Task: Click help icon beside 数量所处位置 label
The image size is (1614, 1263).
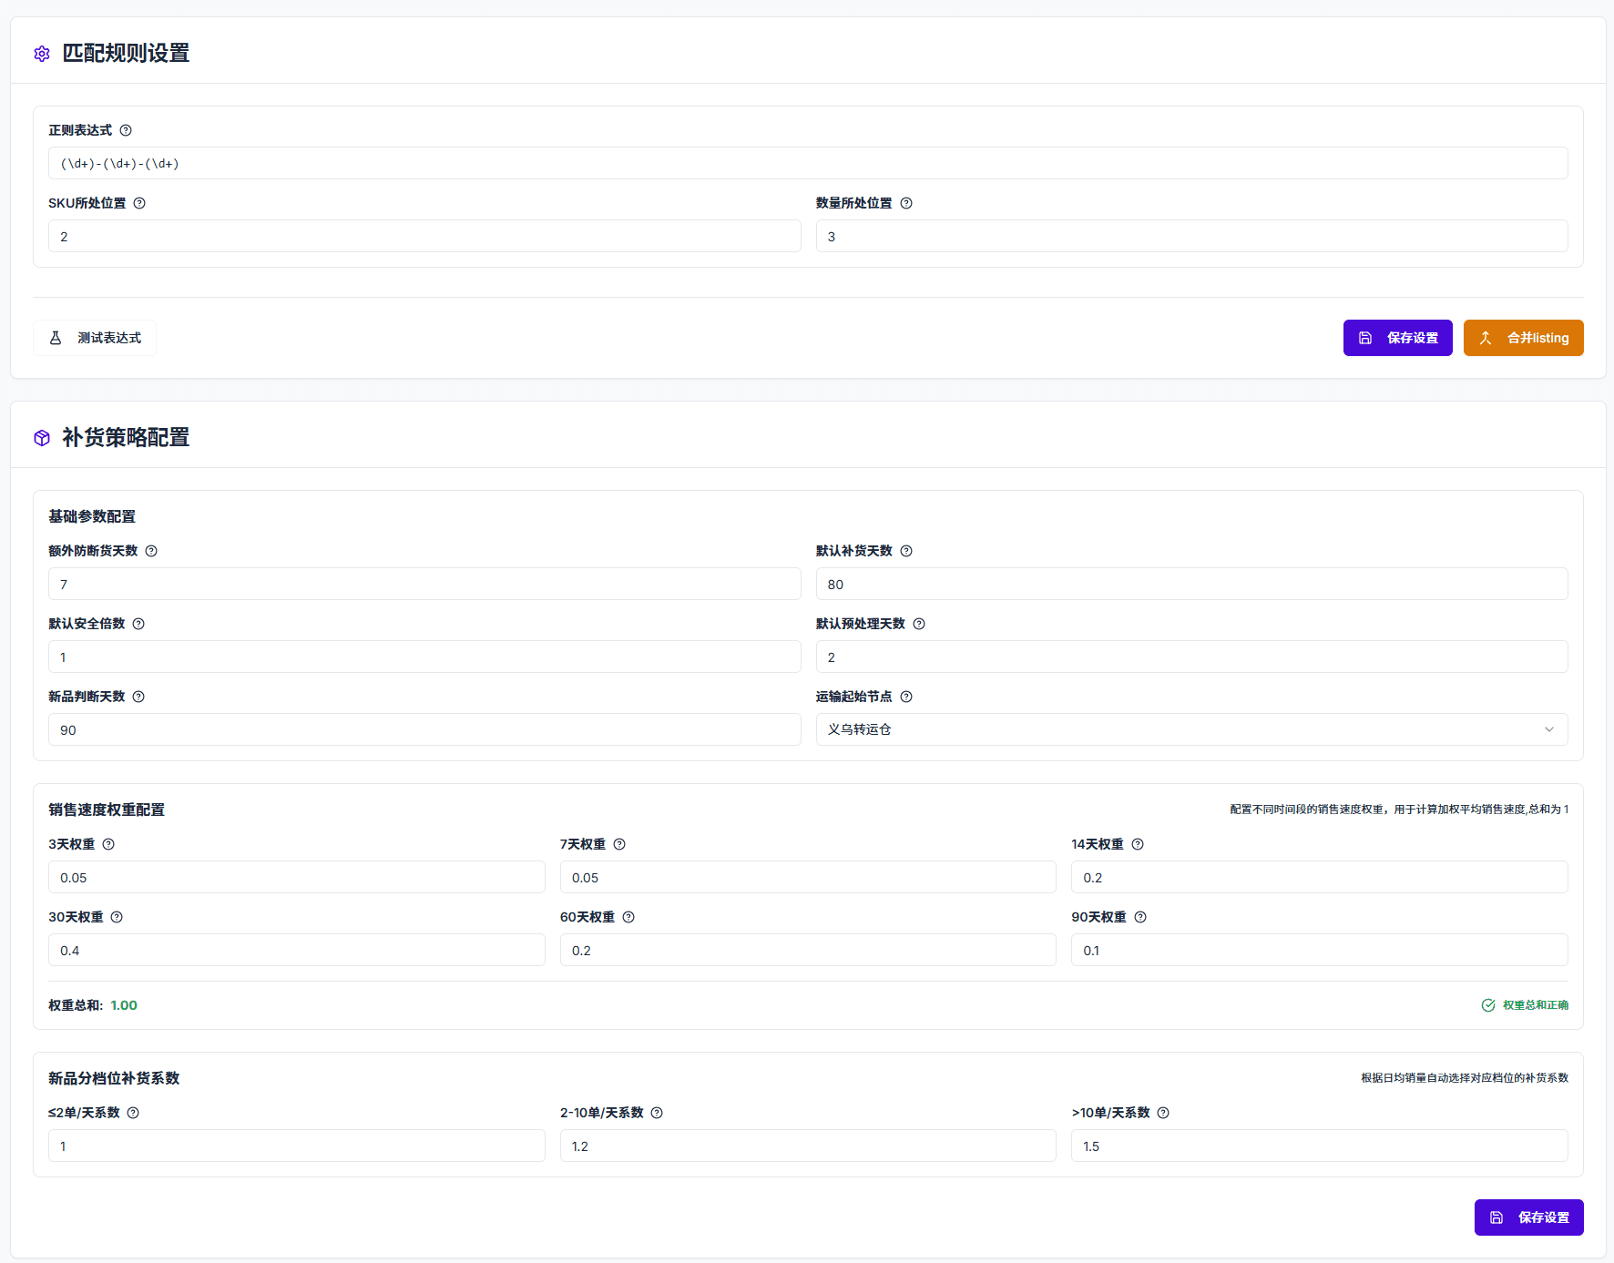Action: pos(906,203)
